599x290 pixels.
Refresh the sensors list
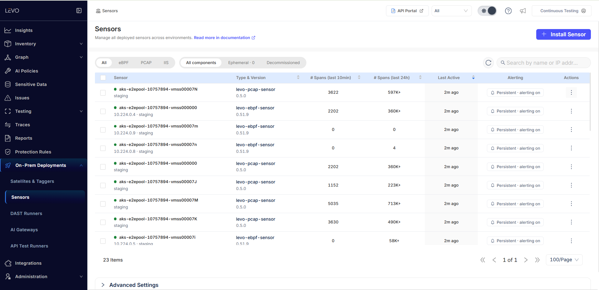click(x=488, y=63)
